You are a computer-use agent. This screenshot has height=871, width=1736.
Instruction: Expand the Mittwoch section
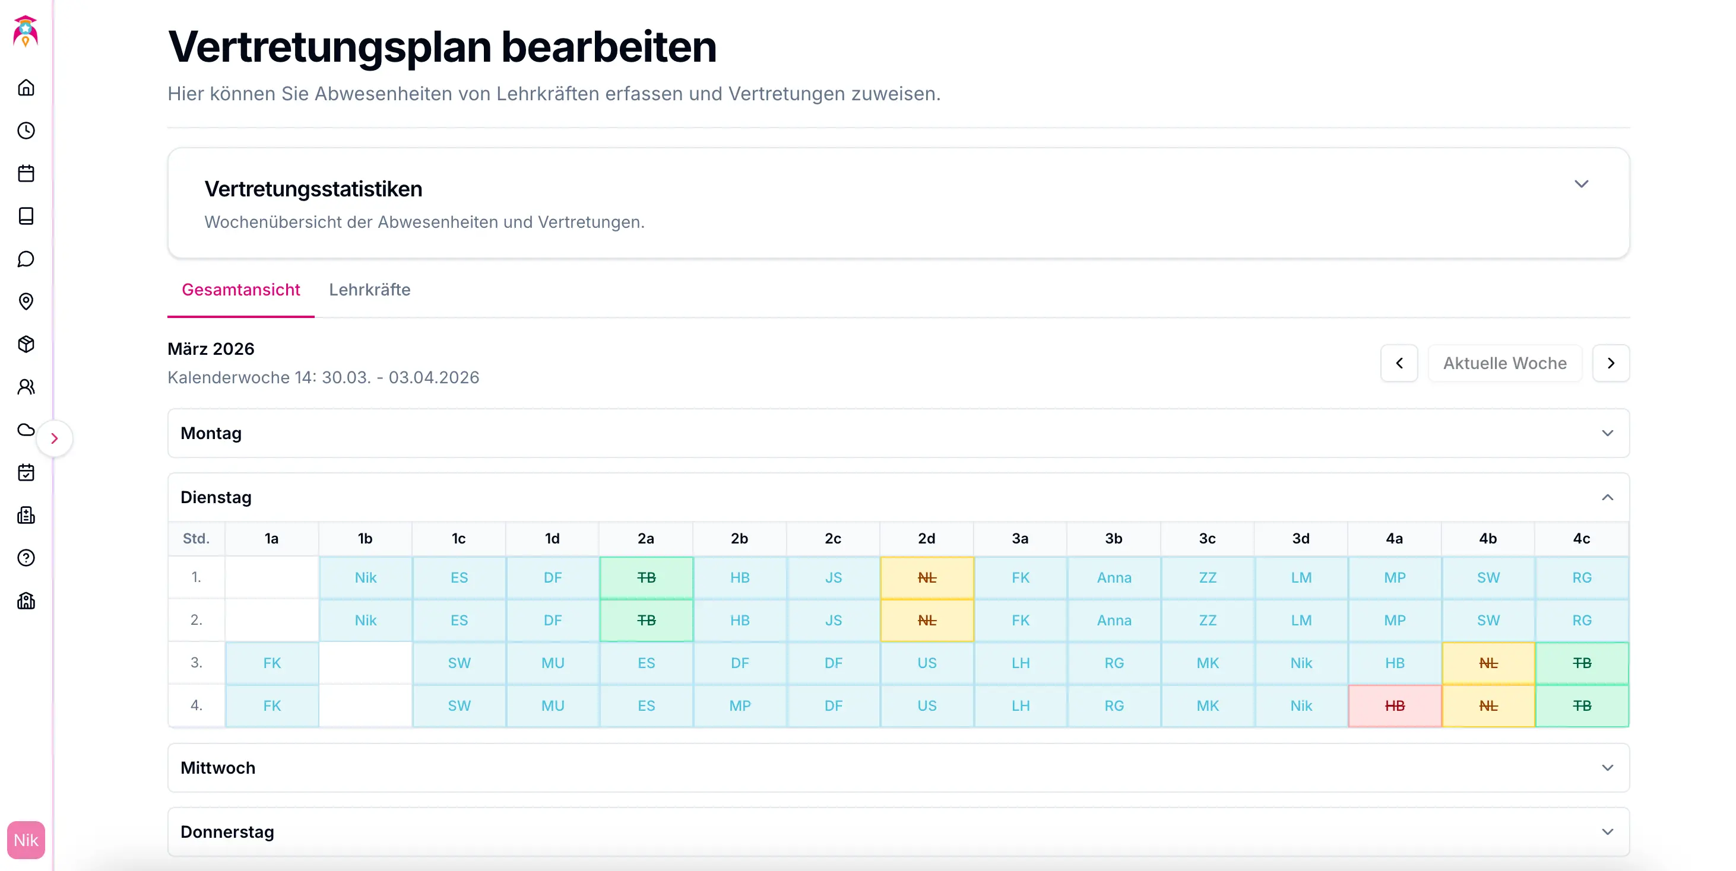1607,768
